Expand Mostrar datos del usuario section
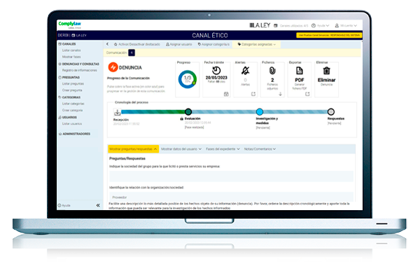Screen dimensions: 420x262 (x=181, y=149)
